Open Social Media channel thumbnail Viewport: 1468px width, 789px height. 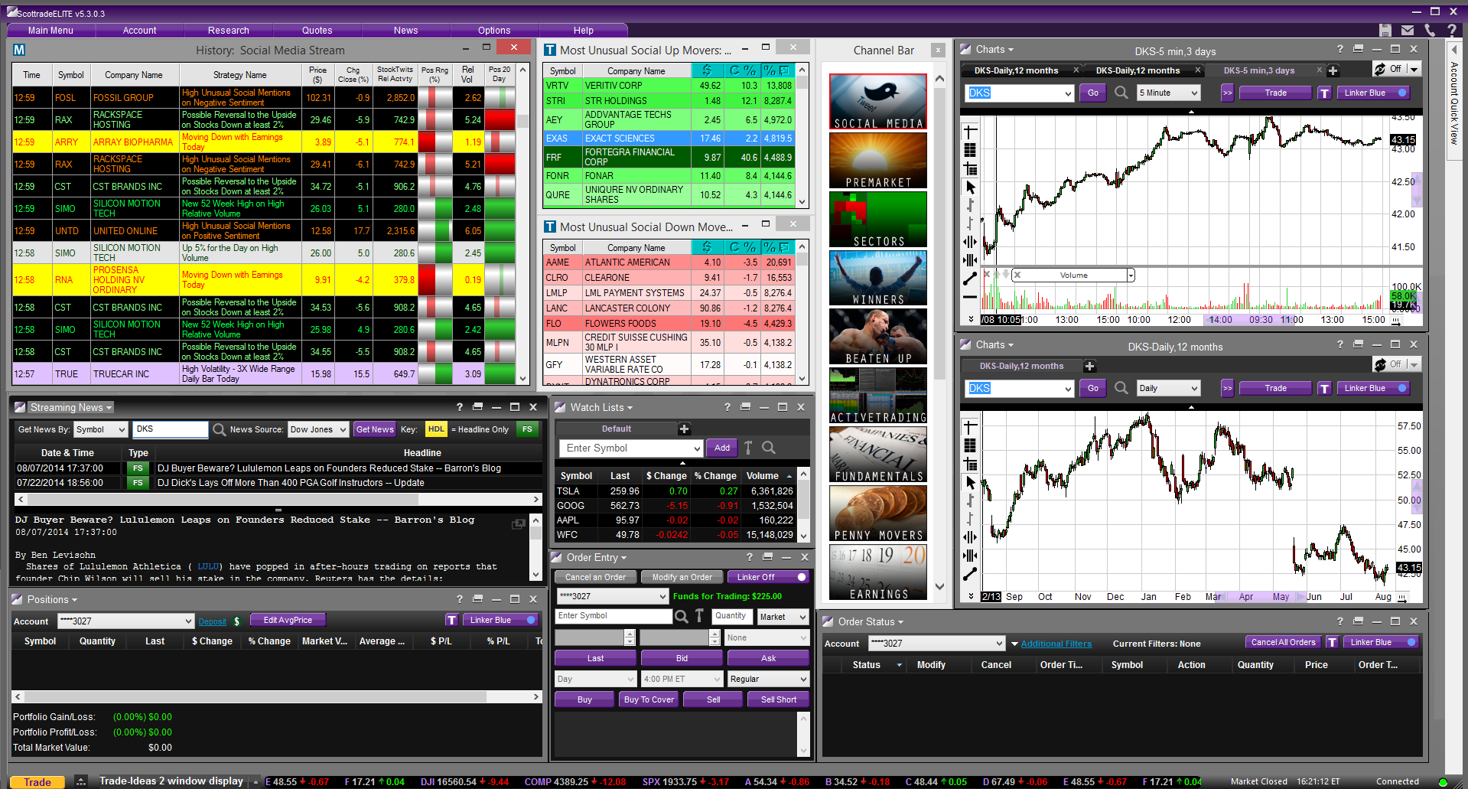[877, 102]
